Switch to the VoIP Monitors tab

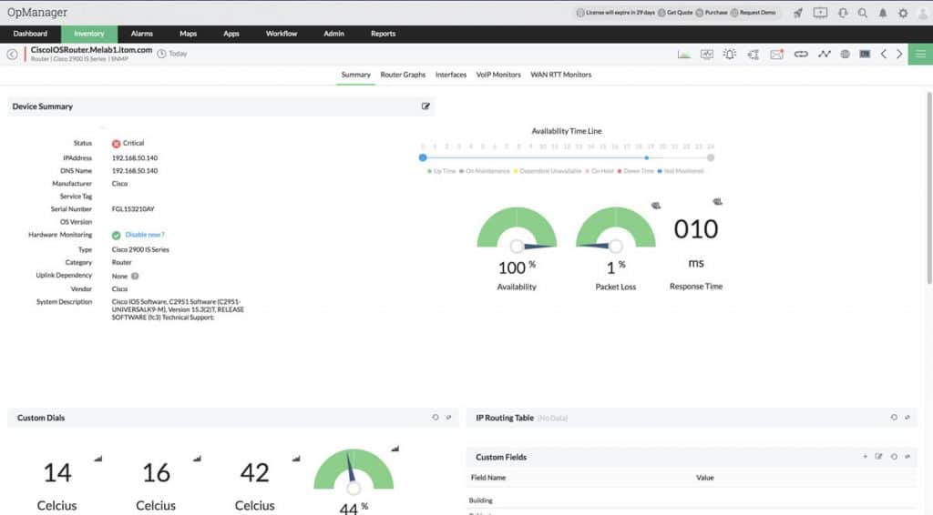click(x=498, y=75)
